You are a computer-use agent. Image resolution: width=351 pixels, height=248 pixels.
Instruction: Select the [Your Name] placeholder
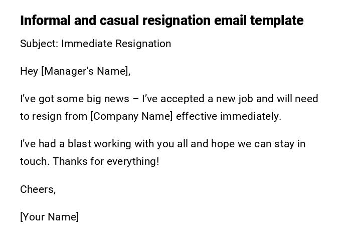50,217
